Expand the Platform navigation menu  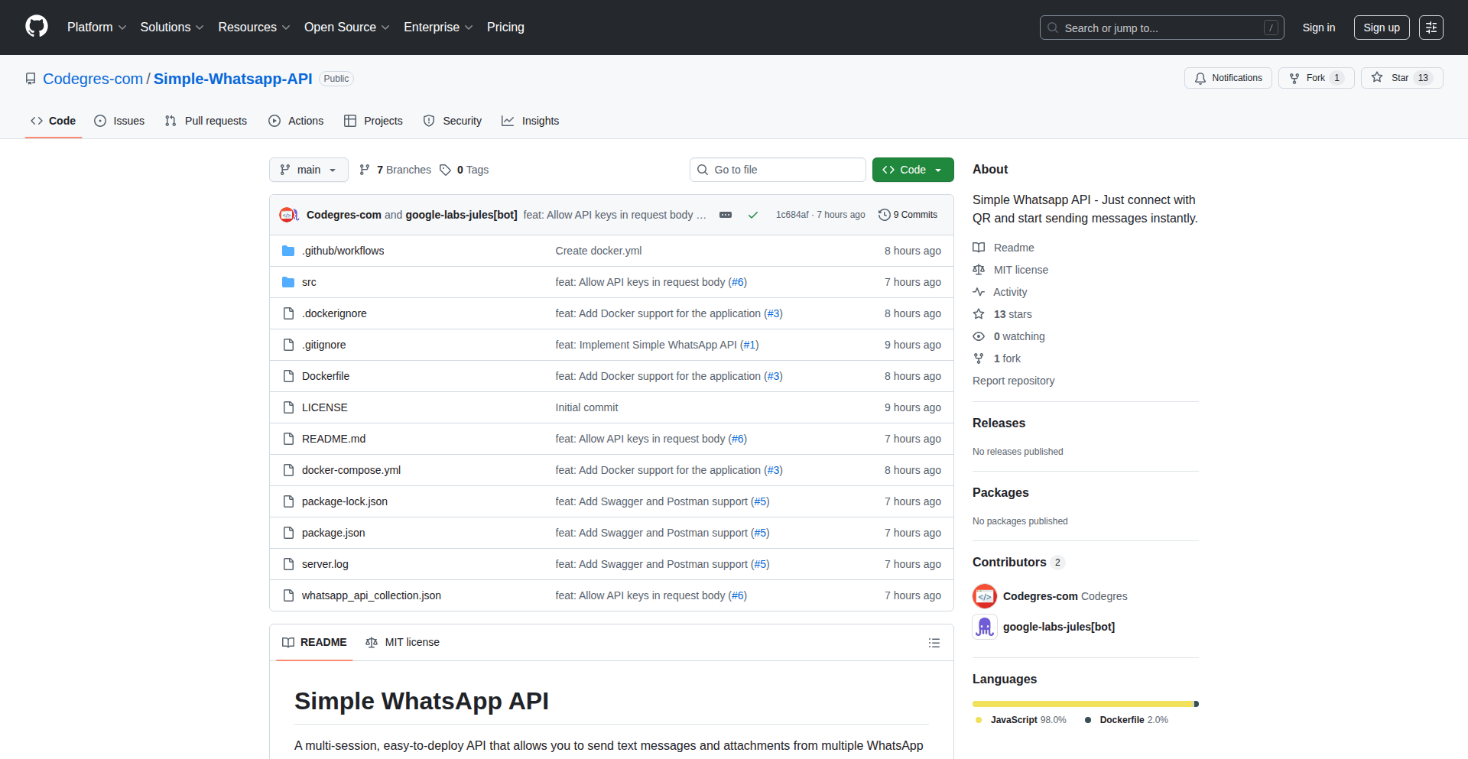[96, 28]
